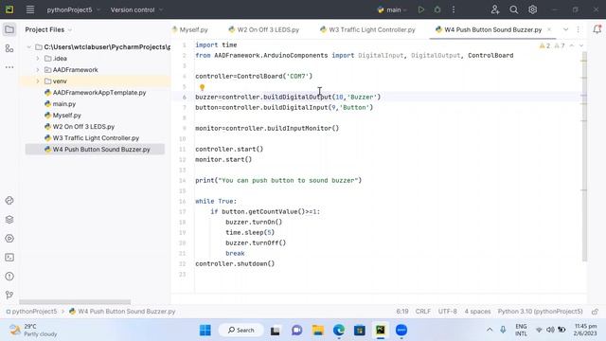
Task: Show hidden editor tabs chevron
Action: (x=566, y=29)
